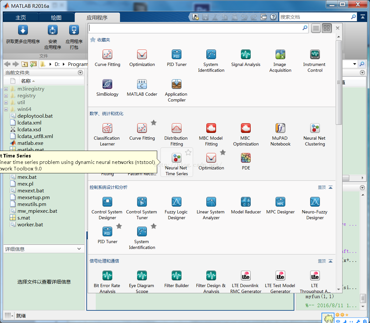Image resolution: width=370 pixels, height=323 pixels.
Task: Open LTE Test Model Generator
Action: [280, 282]
